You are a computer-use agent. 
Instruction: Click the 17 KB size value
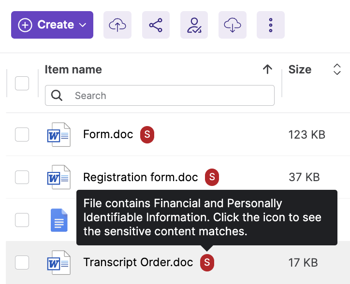(303, 263)
